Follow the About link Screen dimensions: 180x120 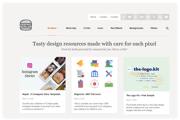point(93,17)
